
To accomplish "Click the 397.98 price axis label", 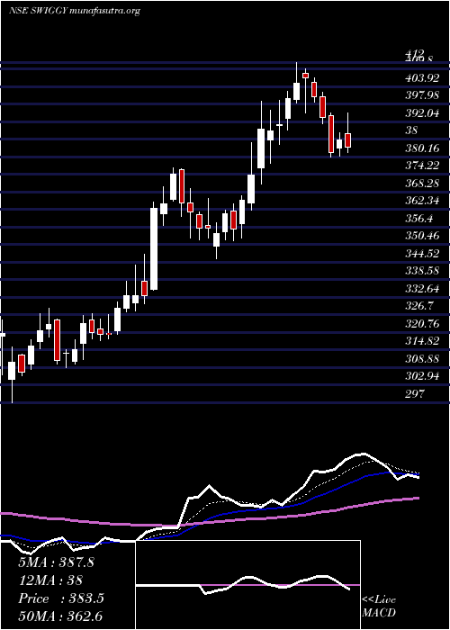I will tap(422, 95).
